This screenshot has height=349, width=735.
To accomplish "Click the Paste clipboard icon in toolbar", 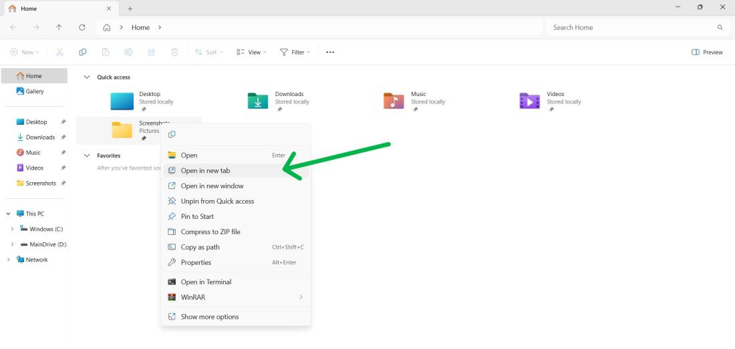I will pyautogui.click(x=106, y=53).
